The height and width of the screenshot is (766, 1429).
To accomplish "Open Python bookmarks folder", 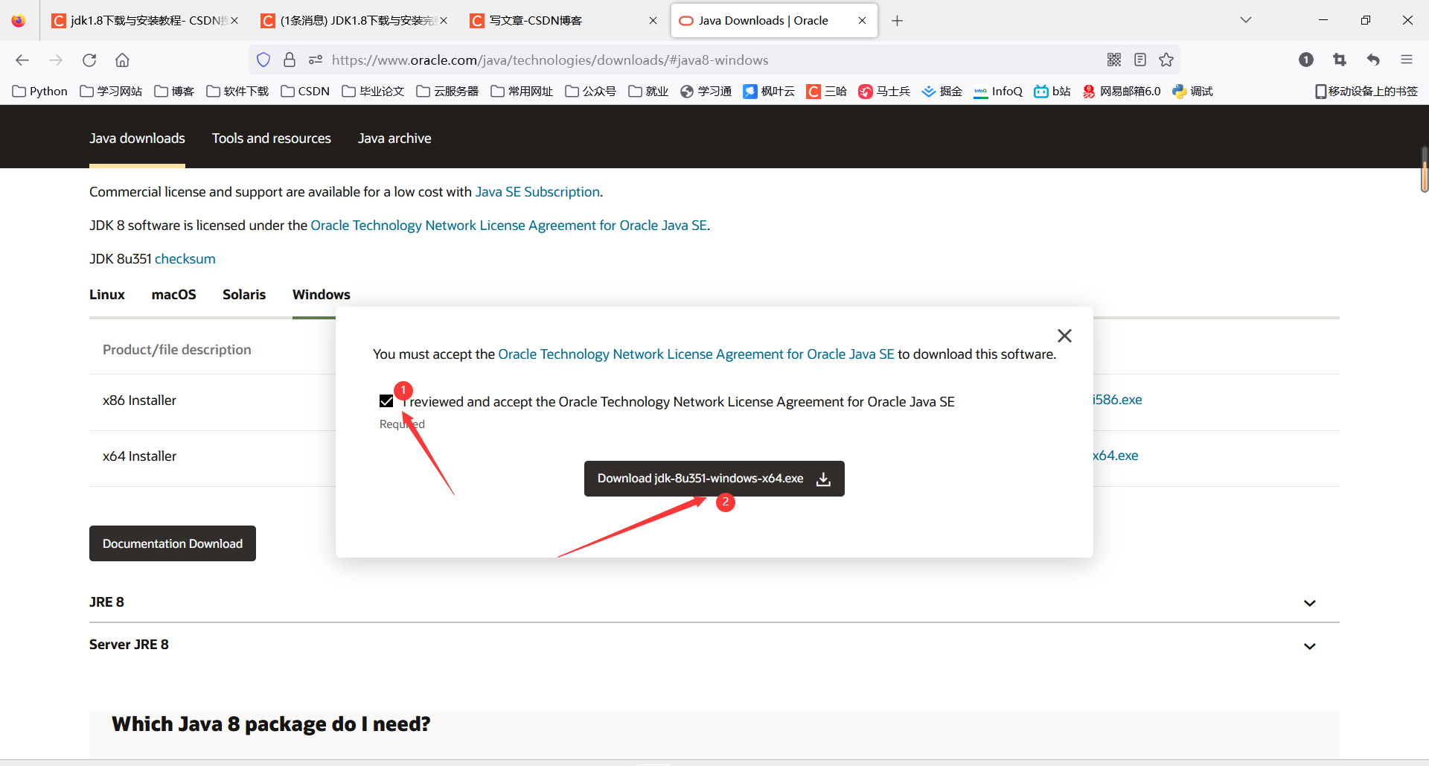I will (40, 92).
